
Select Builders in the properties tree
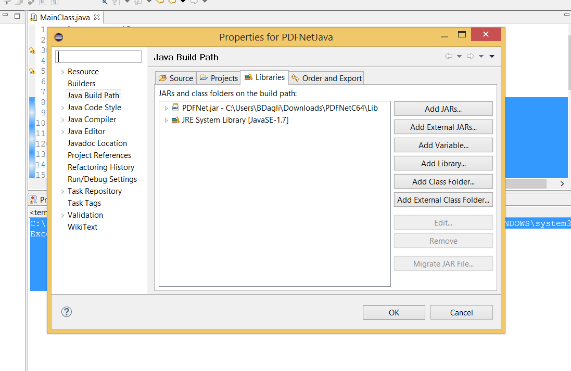click(82, 84)
